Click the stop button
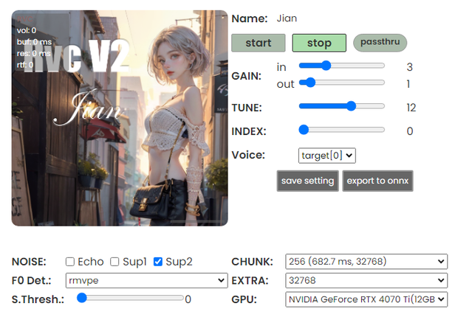The image size is (458, 320). tap(319, 43)
